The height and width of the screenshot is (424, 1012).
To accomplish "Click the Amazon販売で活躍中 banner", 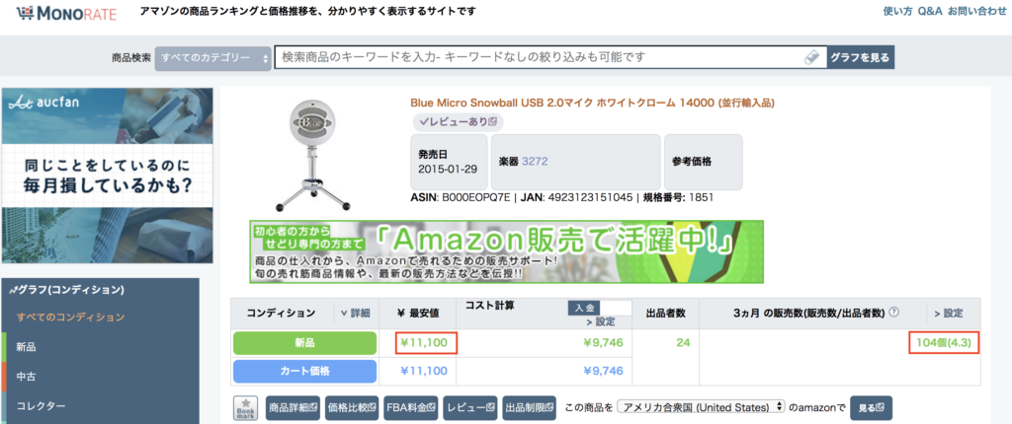I will point(506,251).
